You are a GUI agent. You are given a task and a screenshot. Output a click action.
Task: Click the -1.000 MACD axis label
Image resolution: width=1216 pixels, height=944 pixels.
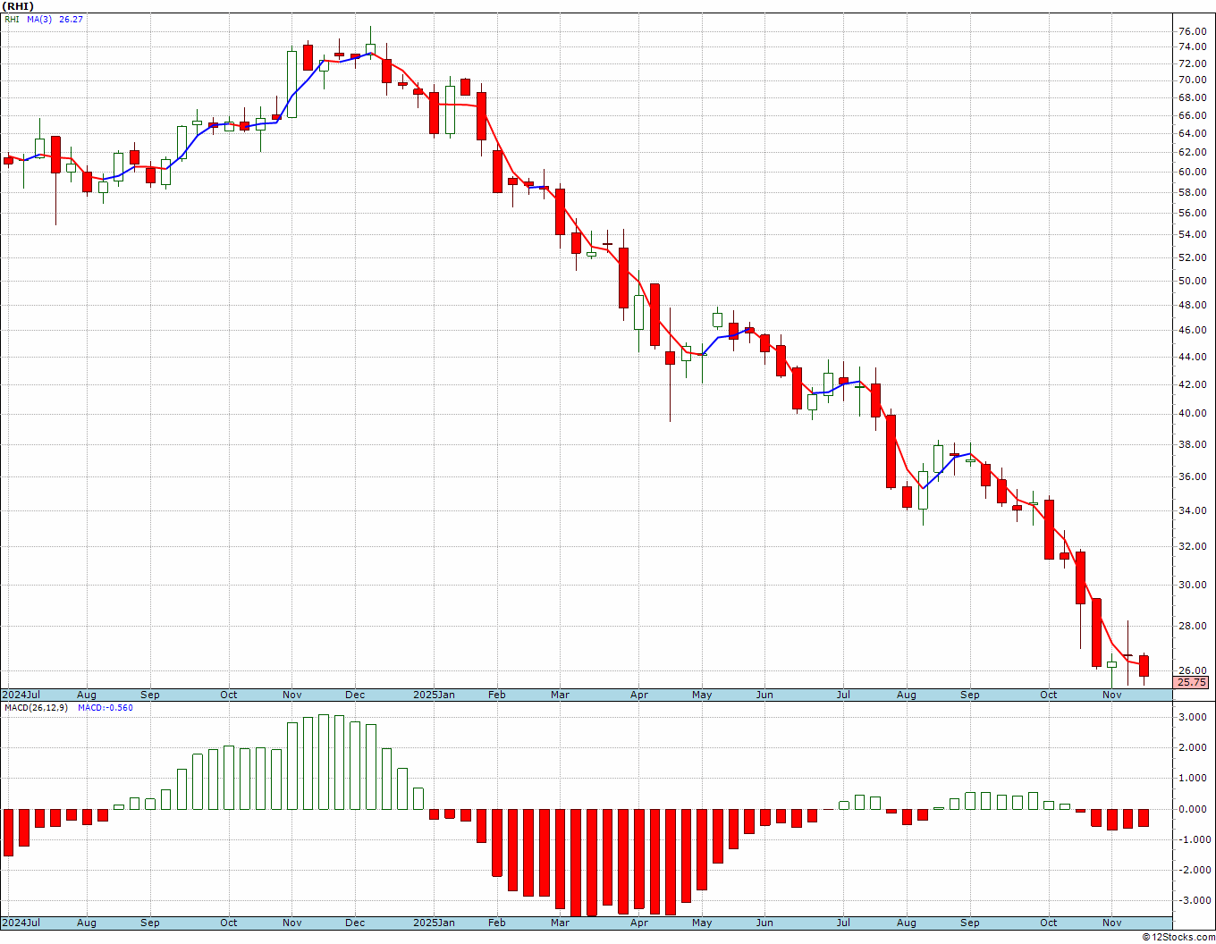[1194, 839]
